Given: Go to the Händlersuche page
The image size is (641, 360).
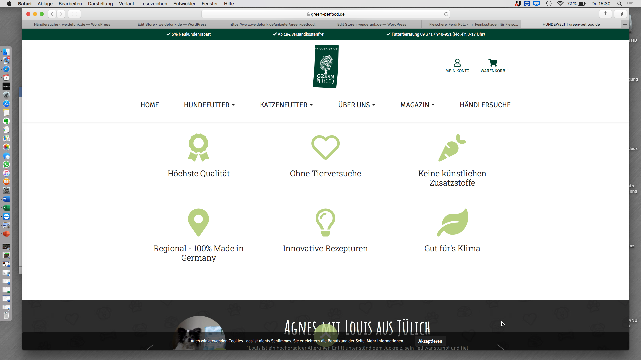Looking at the screenshot, I should 485,105.
